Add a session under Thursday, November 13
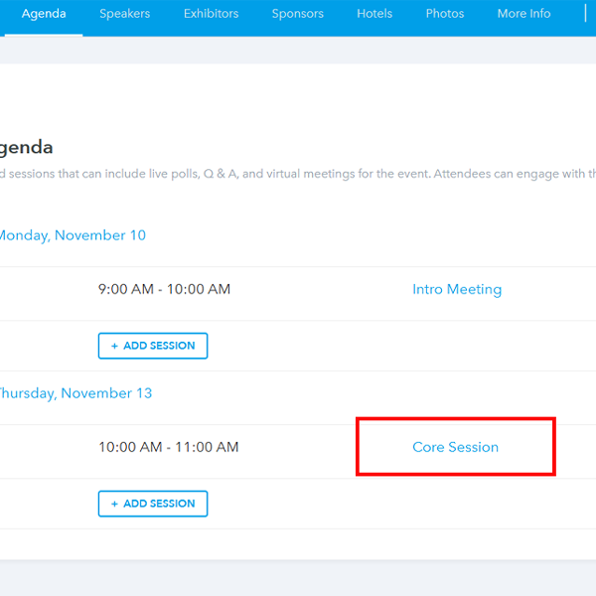Image resolution: width=596 pixels, height=596 pixels. click(x=153, y=504)
